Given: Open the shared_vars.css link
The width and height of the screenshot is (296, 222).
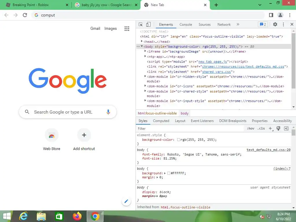Looking at the screenshot, I should [x=216, y=72].
